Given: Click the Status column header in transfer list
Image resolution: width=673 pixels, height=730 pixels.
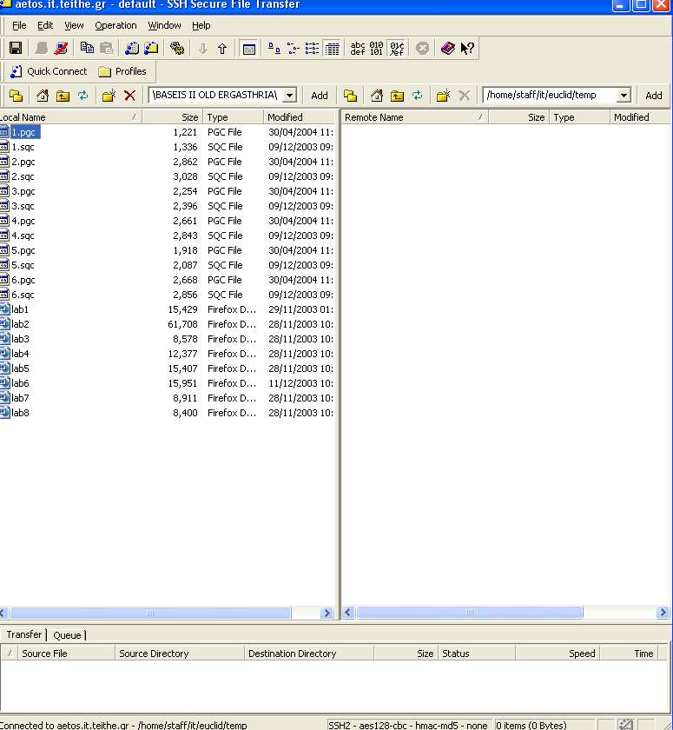Looking at the screenshot, I should pos(477,654).
